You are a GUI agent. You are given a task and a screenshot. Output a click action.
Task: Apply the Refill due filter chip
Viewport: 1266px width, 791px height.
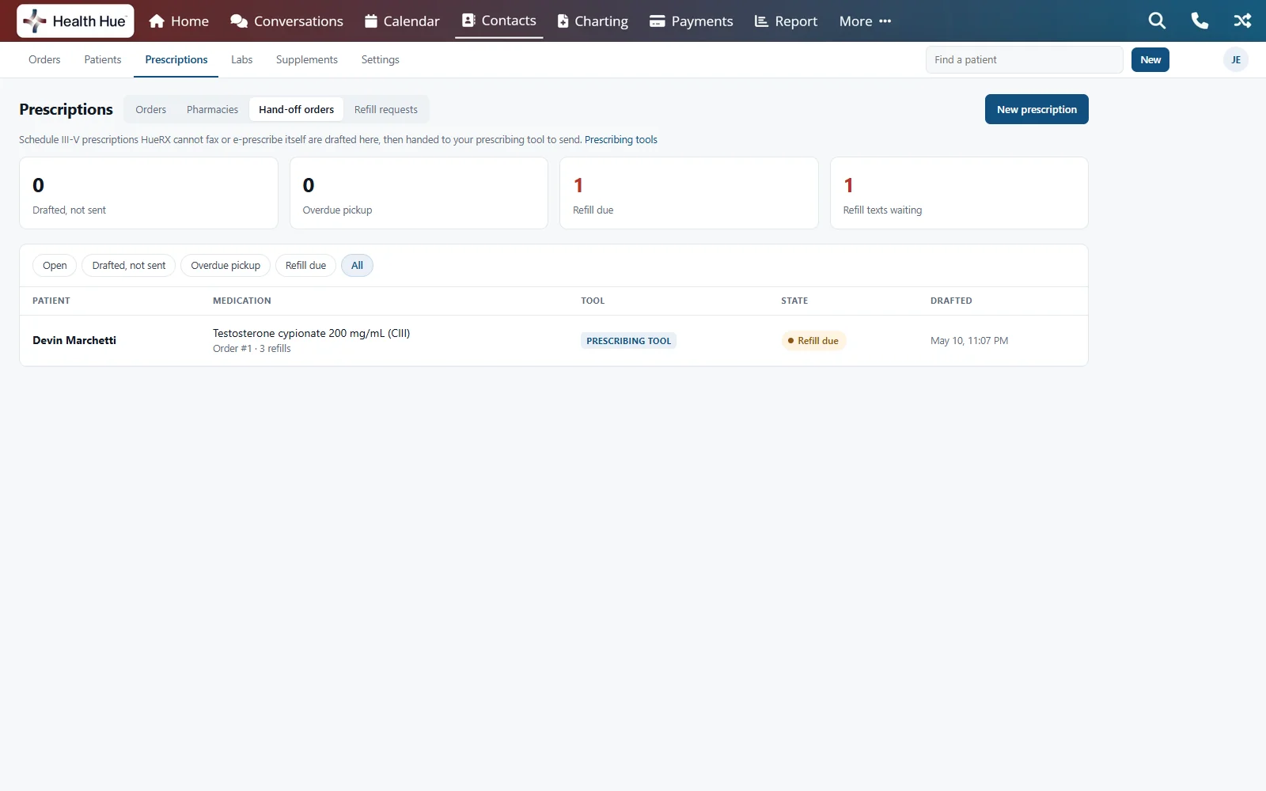coord(305,266)
